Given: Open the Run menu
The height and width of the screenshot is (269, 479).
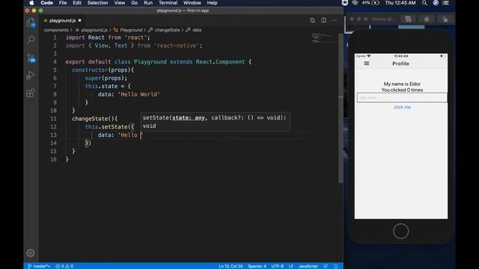Looking at the screenshot, I should click(x=148, y=3).
